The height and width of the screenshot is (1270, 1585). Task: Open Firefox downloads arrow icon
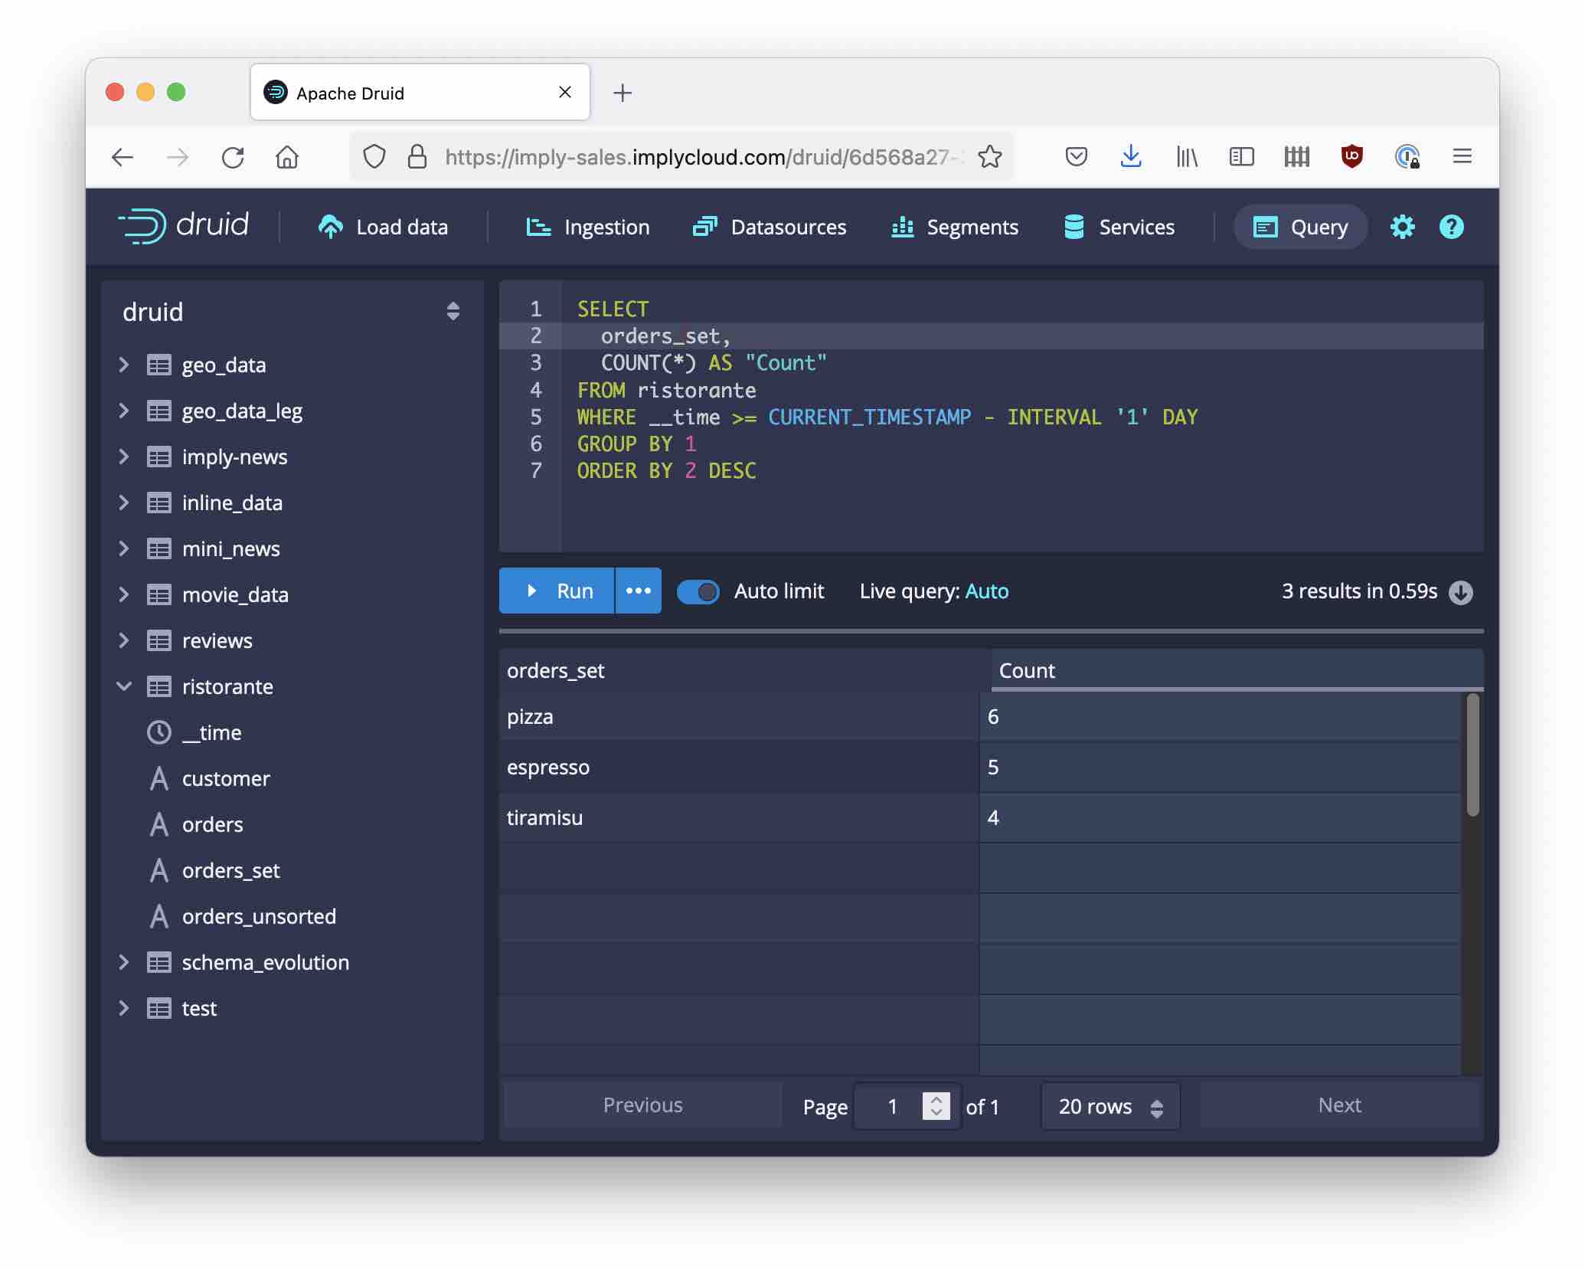coord(1131,156)
